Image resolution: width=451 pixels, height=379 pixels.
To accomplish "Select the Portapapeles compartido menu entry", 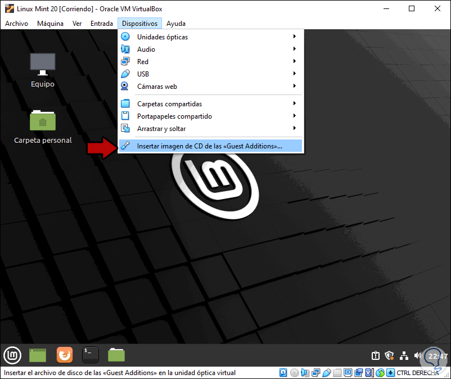I will pyautogui.click(x=210, y=116).
